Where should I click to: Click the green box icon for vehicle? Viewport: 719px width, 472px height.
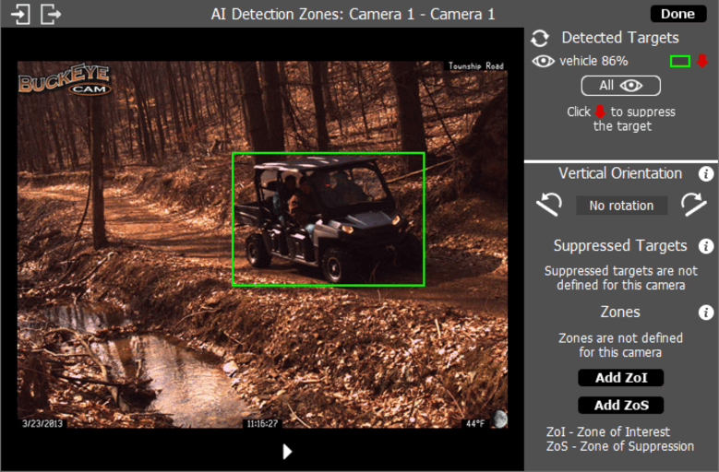point(679,62)
